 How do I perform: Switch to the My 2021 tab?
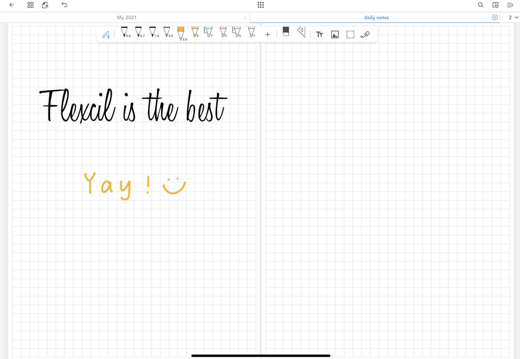[x=127, y=17]
